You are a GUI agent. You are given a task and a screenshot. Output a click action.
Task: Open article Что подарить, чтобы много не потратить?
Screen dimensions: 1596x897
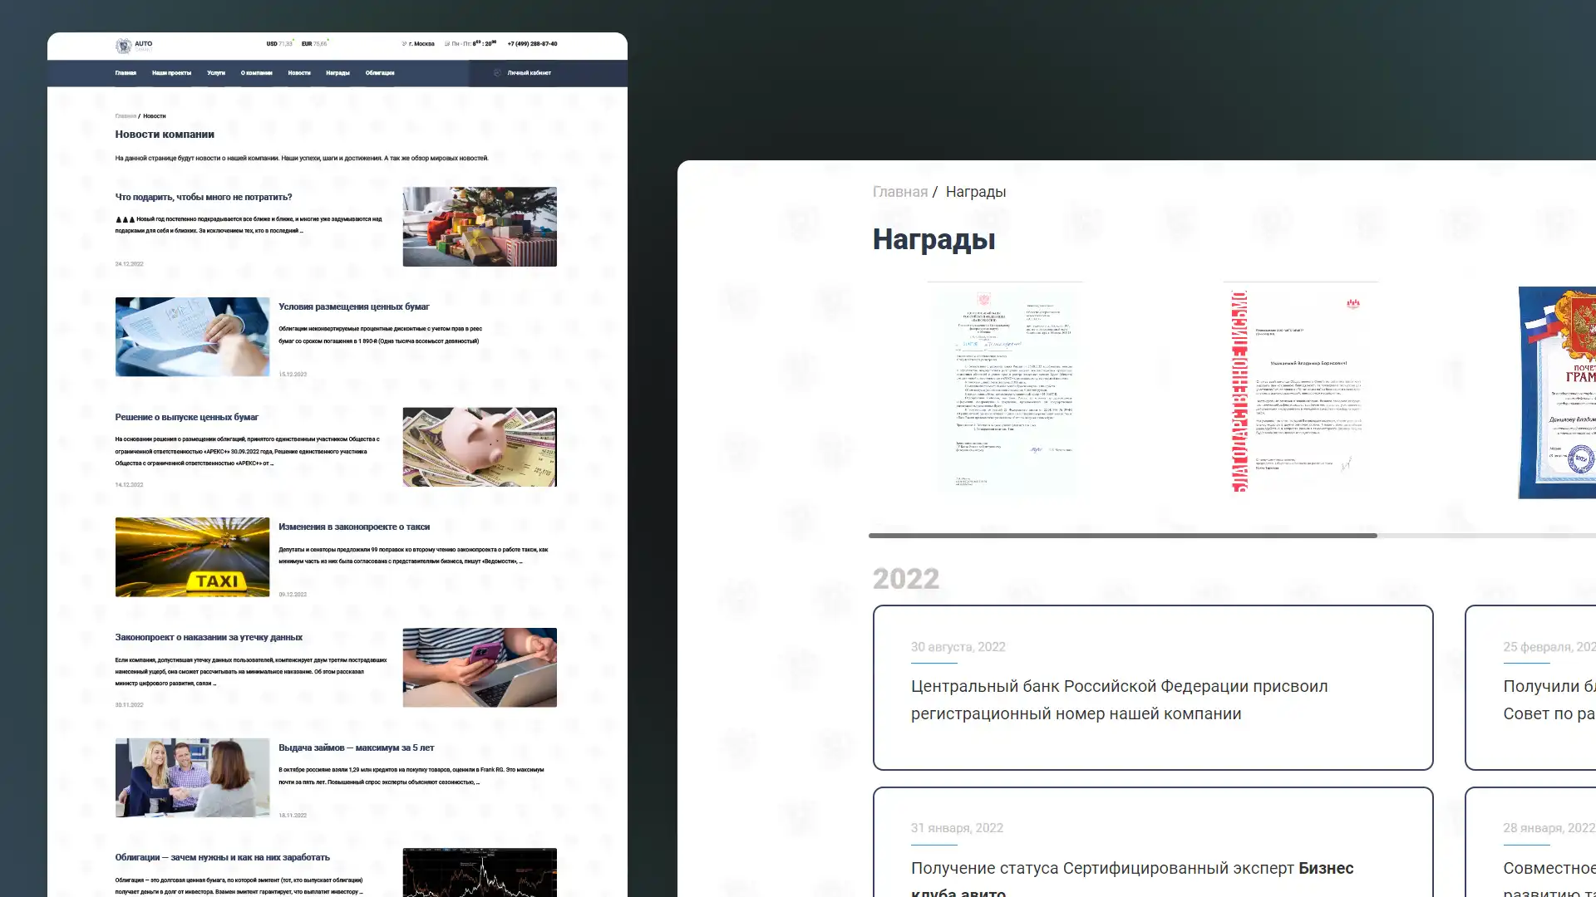point(204,197)
